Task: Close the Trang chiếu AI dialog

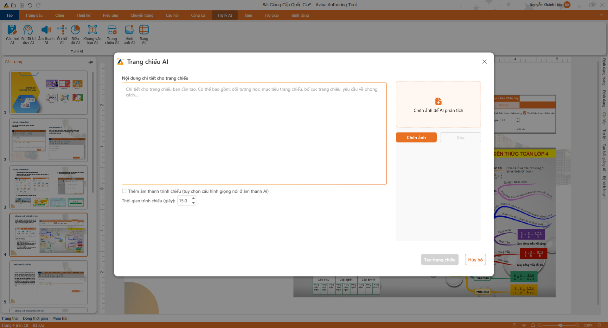Action: pyautogui.click(x=484, y=62)
